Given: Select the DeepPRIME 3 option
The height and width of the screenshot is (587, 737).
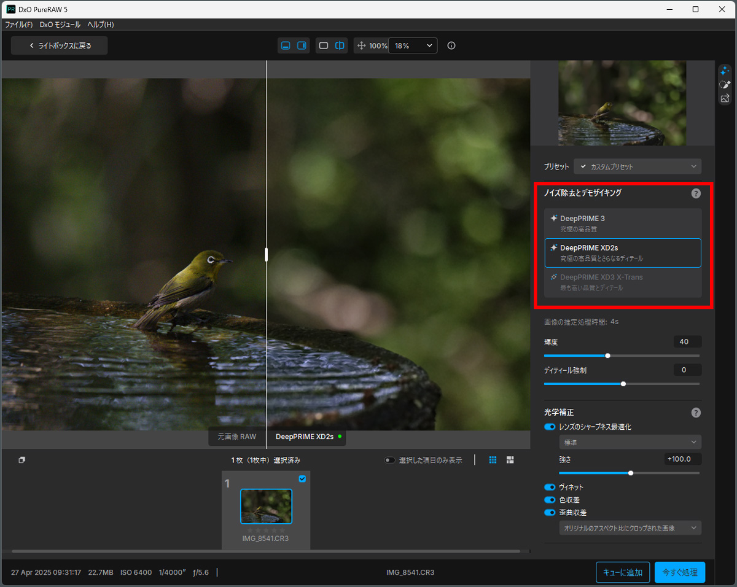Looking at the screenshot, I should click(x=623, y=223).
